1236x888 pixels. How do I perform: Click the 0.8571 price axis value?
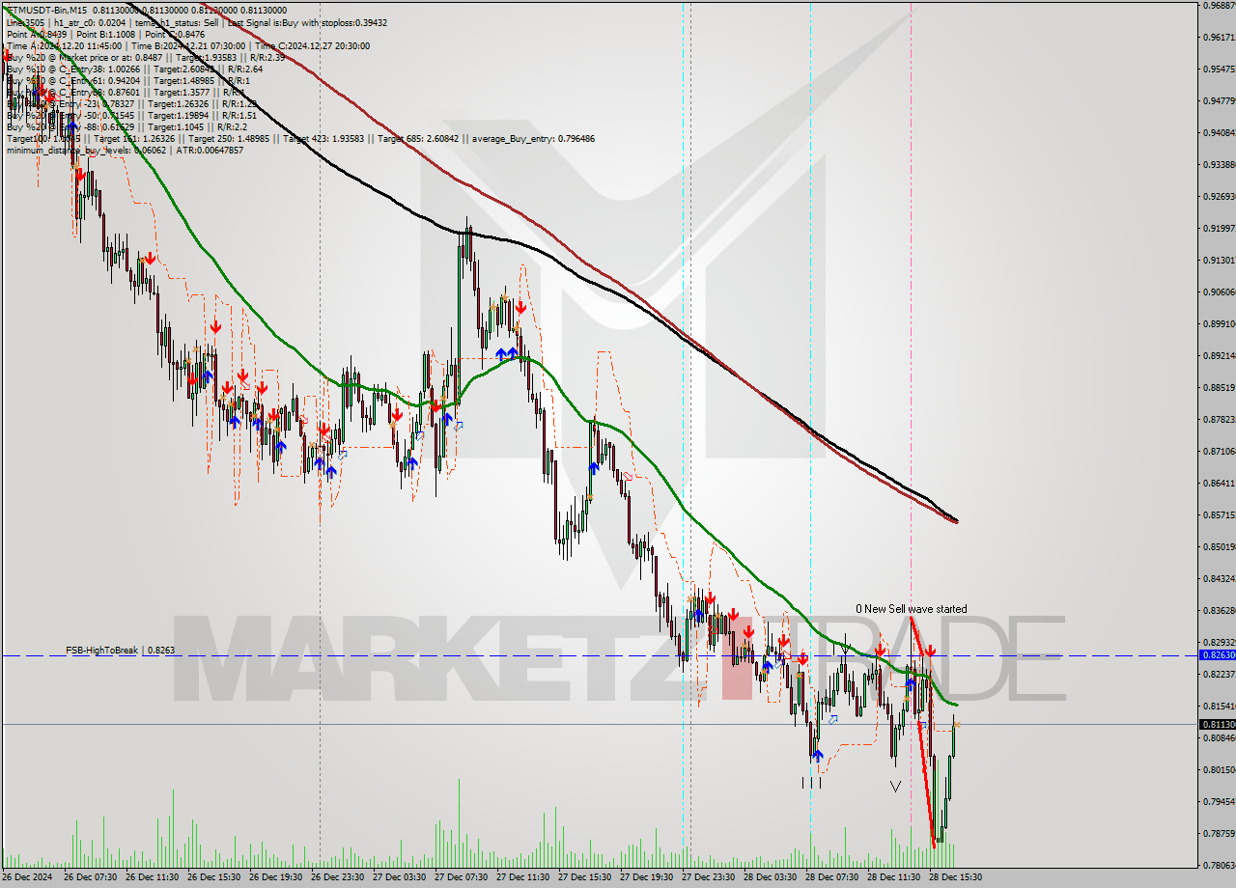pyautogui.click(x=1218, y=514)
